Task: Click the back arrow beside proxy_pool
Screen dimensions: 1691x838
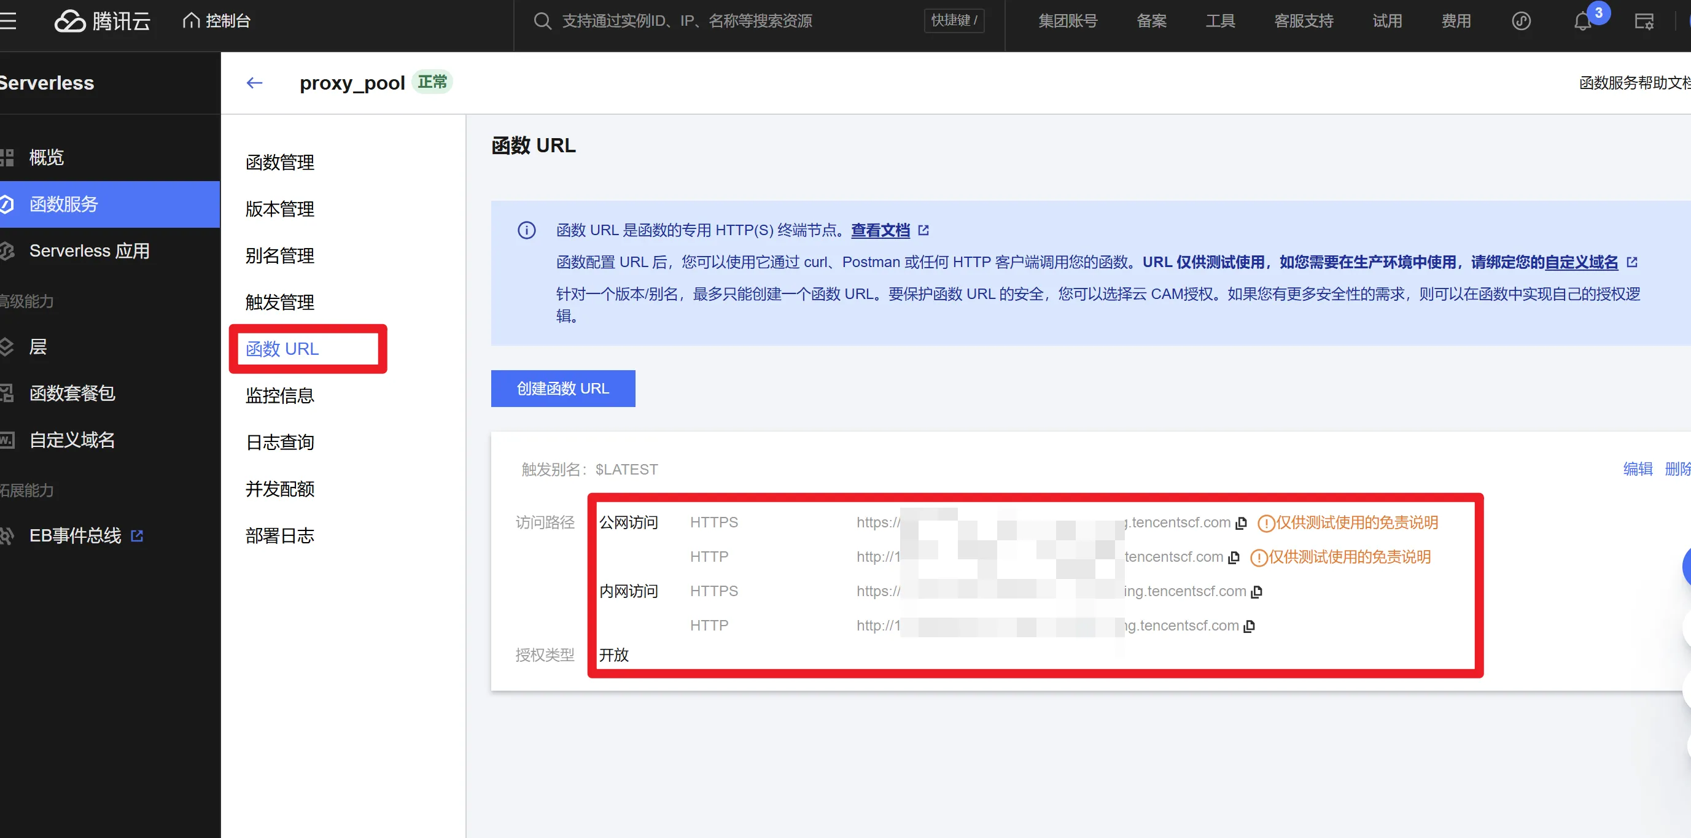Action: pos(254,83)
